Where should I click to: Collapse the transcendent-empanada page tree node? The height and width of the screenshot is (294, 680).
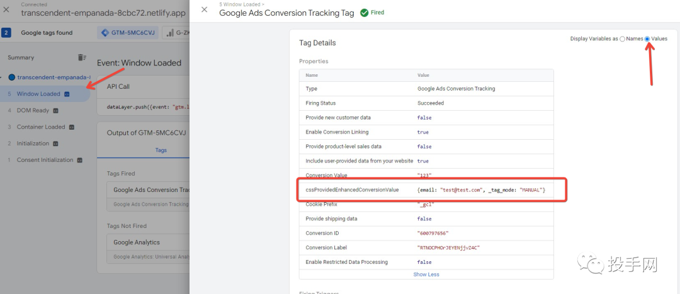point(3,77)
